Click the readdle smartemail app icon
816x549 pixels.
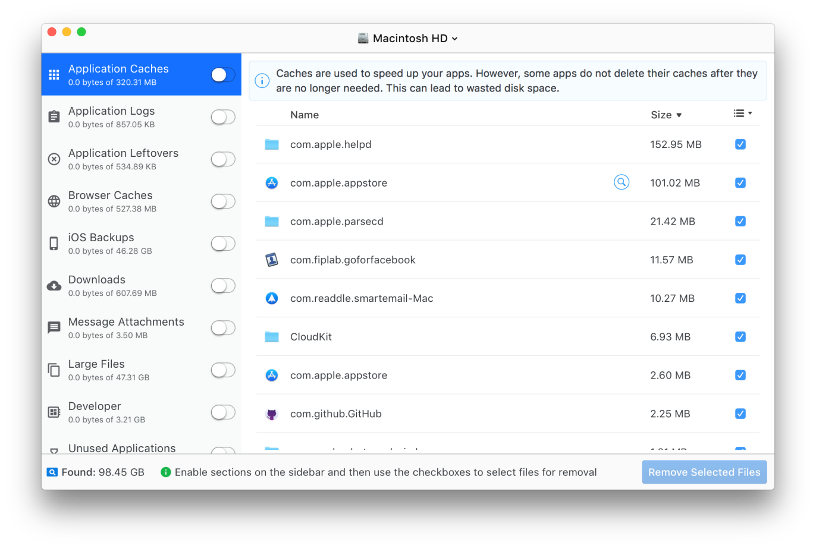coord(272,298)
